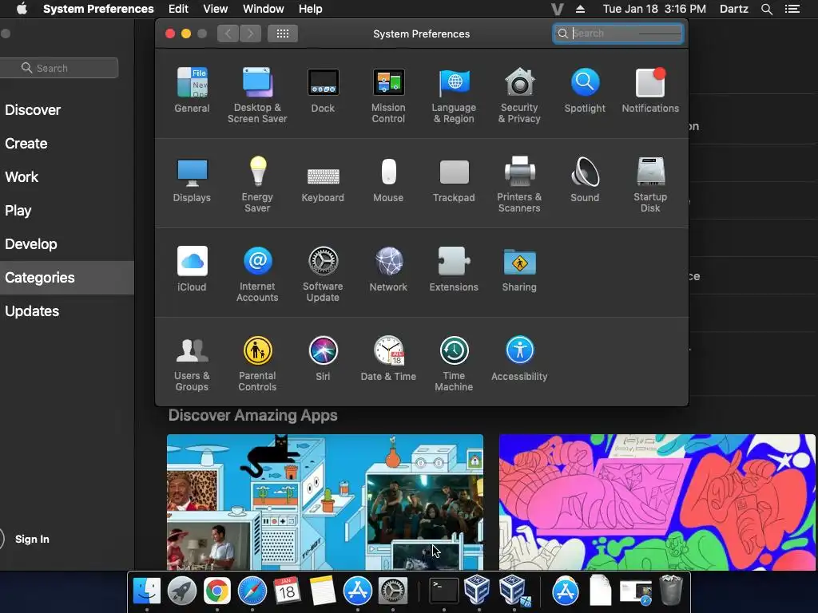The height and width of the screenshot is (613, 818).
Task: Open Users & Groups pane
Action: tap(192, 364)
